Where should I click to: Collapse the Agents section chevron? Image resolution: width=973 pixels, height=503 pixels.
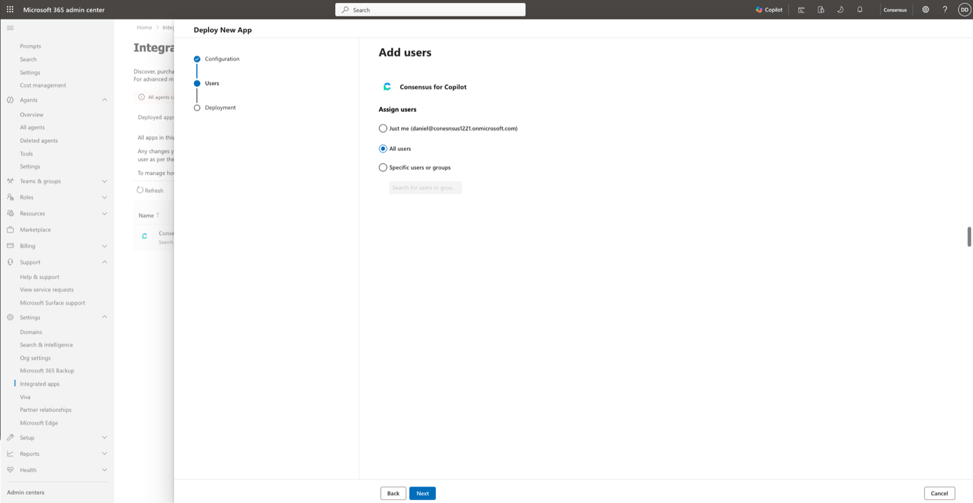(105, 100)
